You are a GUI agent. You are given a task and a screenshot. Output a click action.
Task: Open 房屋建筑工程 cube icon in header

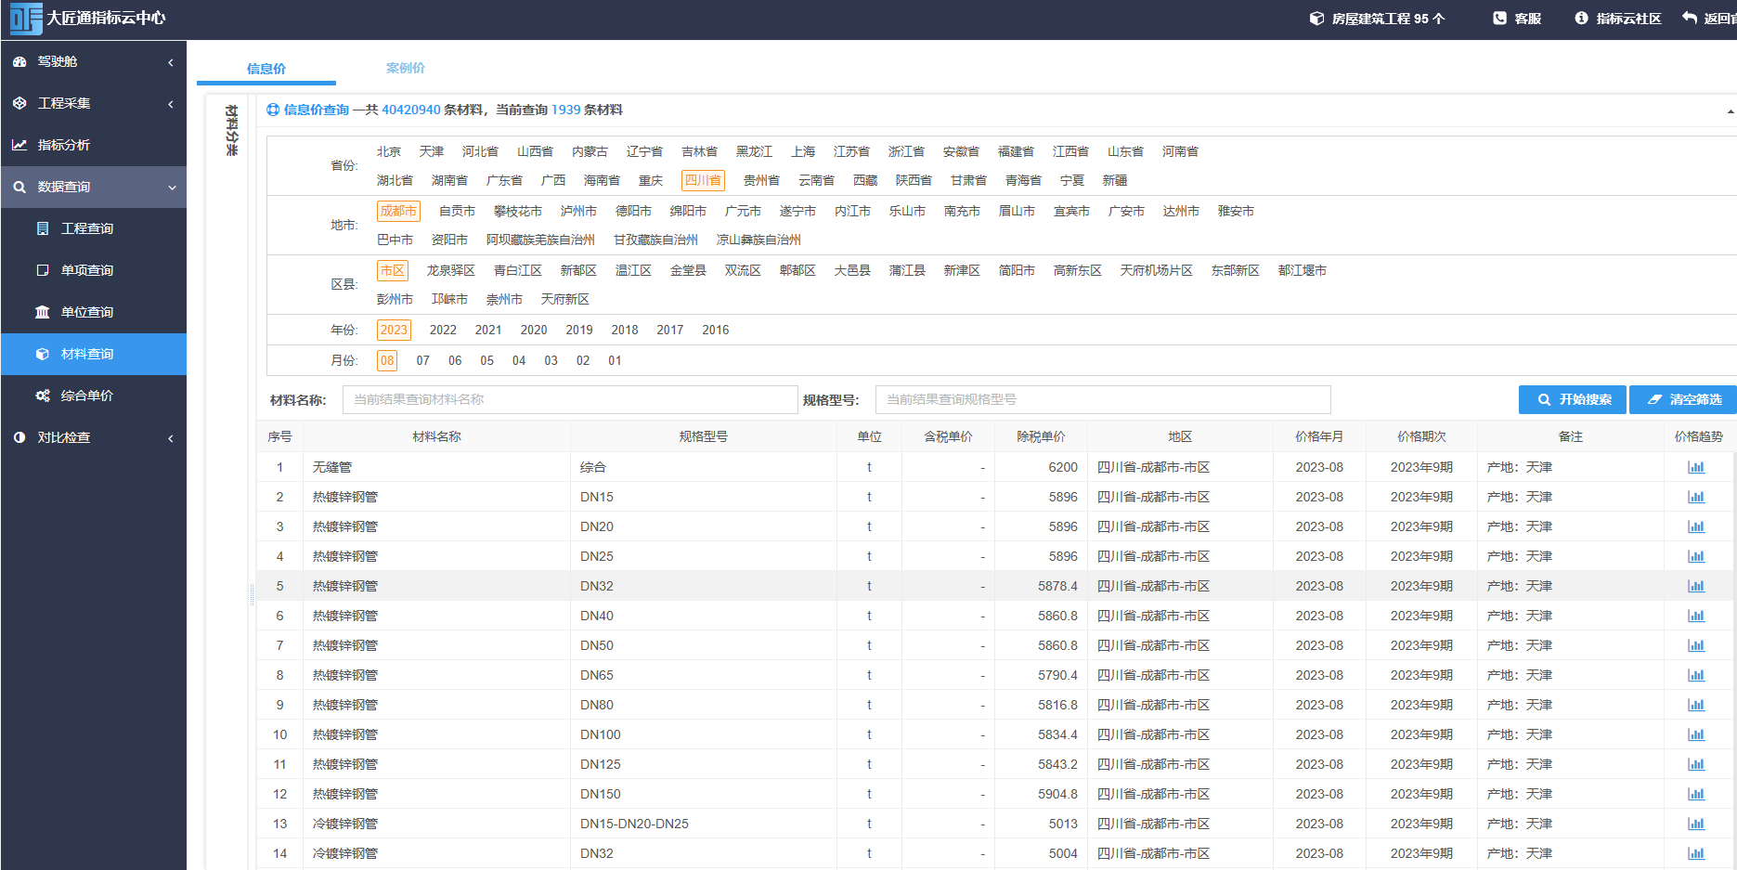(1316, 19)
